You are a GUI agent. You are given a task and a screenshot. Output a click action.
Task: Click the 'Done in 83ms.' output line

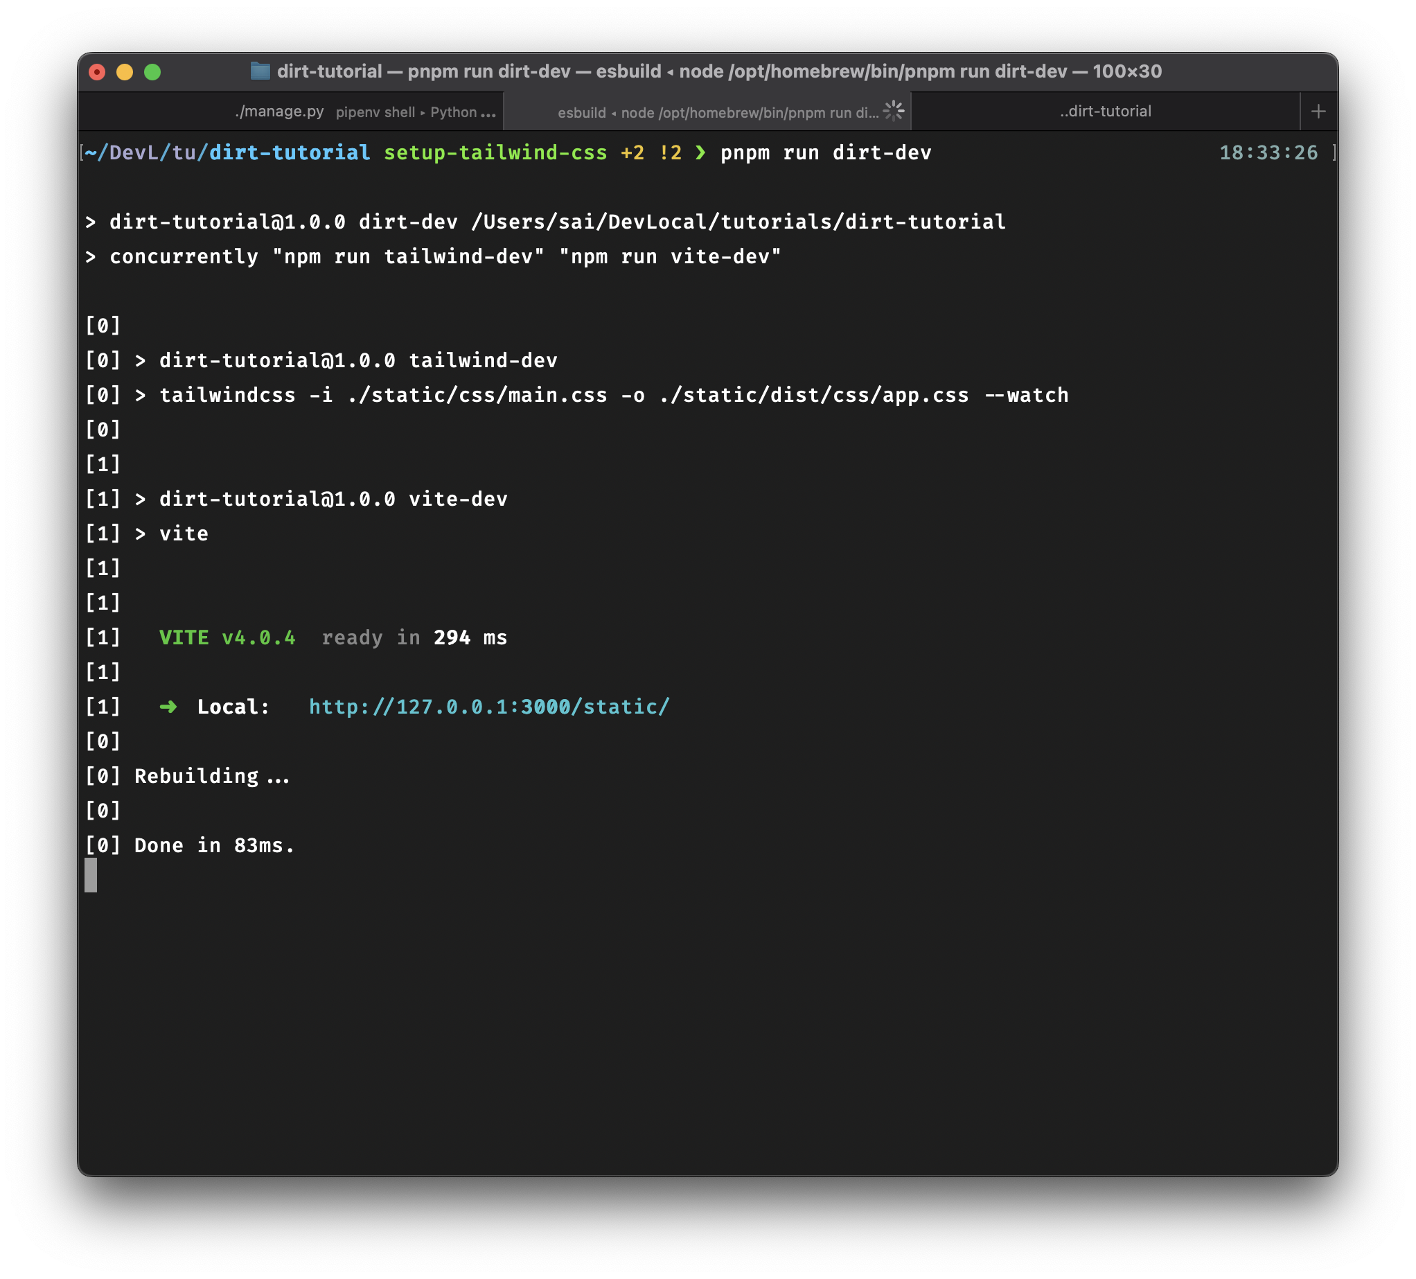pos(213,845)
